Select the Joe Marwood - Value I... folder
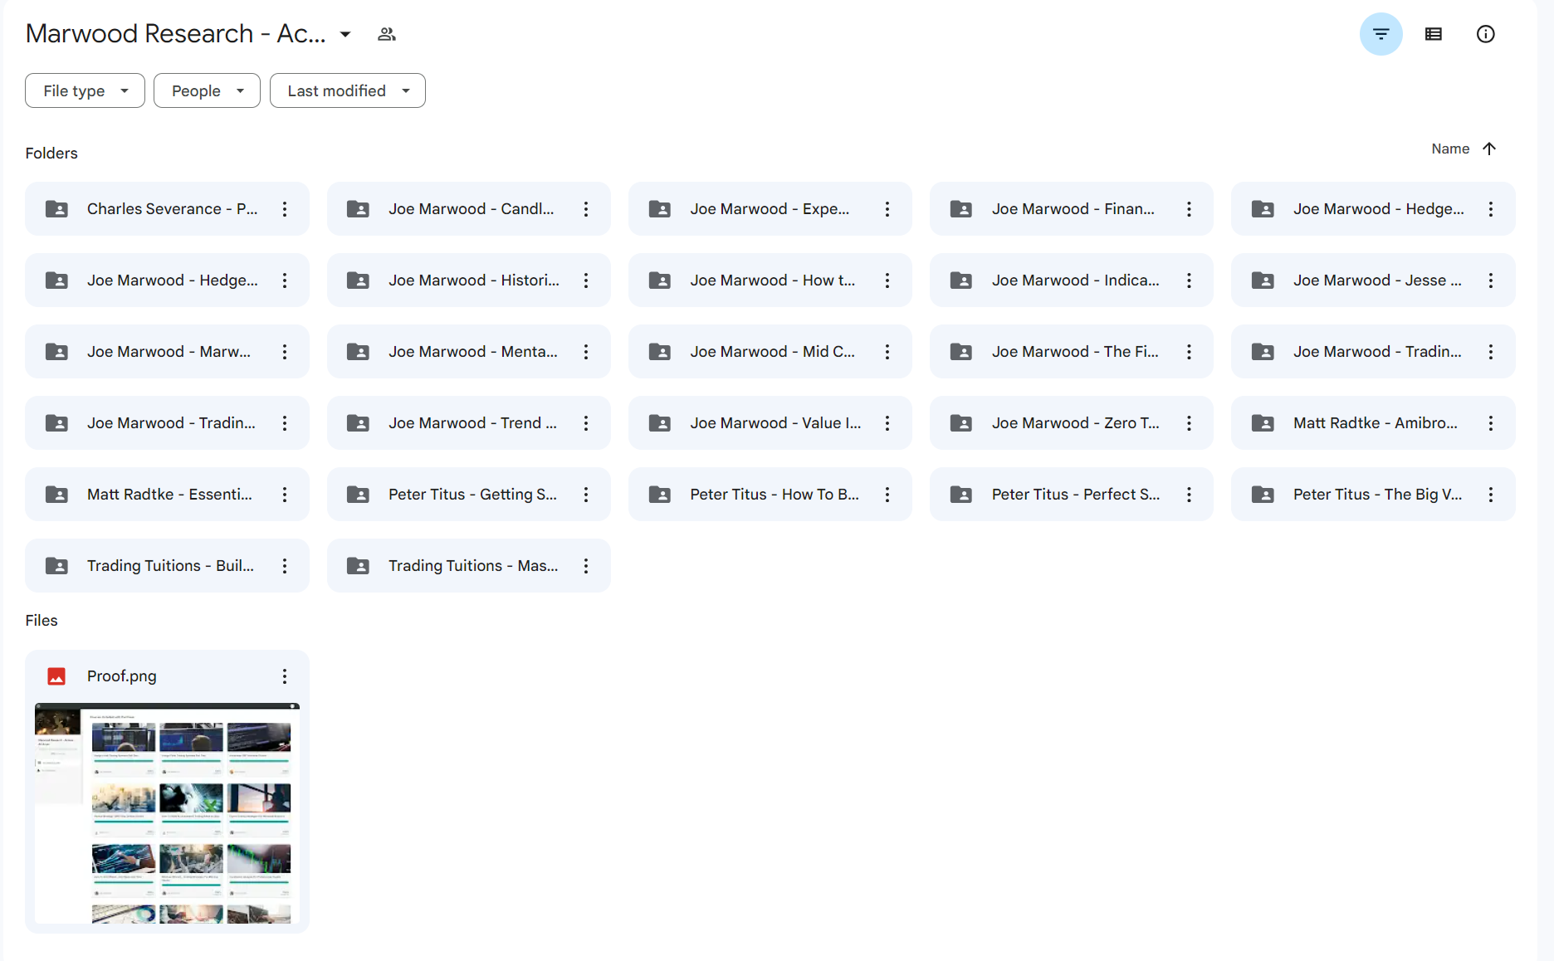 pyautogui.click(x=770, y=423)
